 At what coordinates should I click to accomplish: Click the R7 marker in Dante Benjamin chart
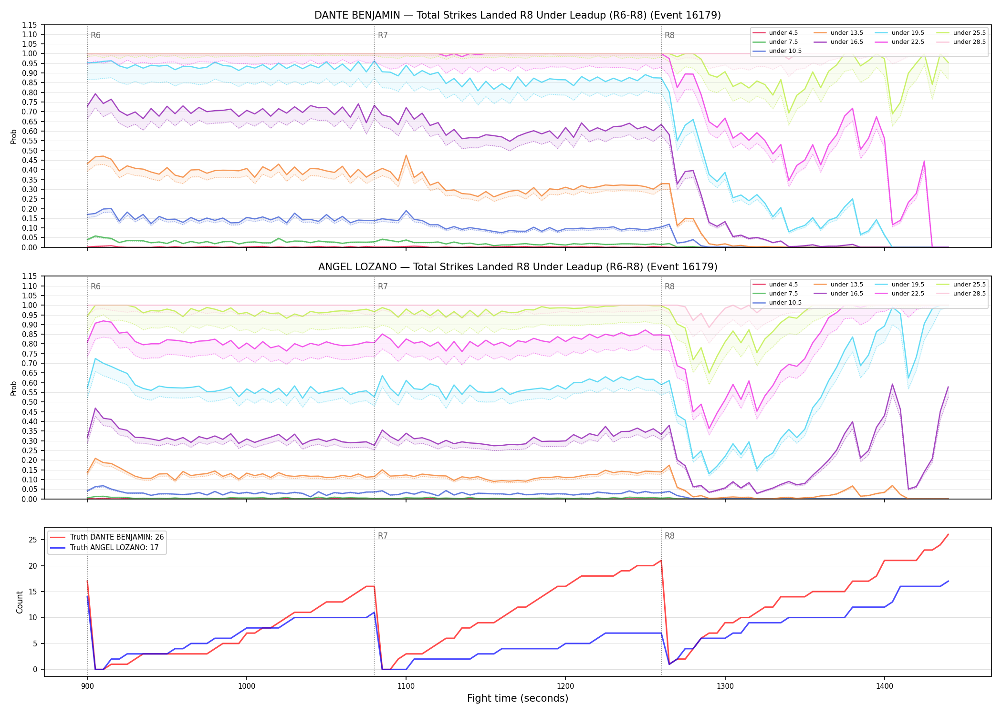383,35
